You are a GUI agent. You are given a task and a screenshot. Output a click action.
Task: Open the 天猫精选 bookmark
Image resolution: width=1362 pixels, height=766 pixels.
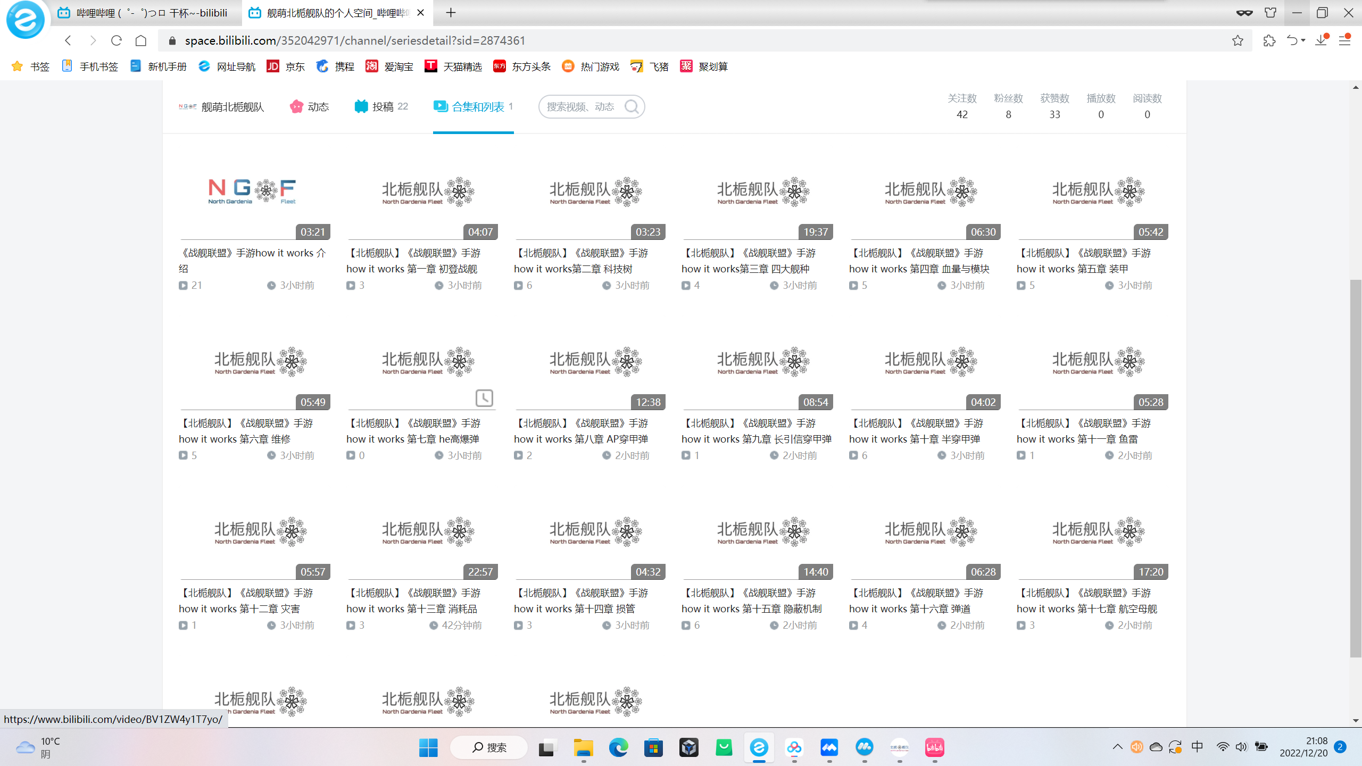453,66
